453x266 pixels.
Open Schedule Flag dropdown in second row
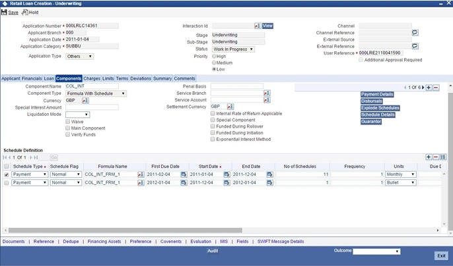coord(66,183)
